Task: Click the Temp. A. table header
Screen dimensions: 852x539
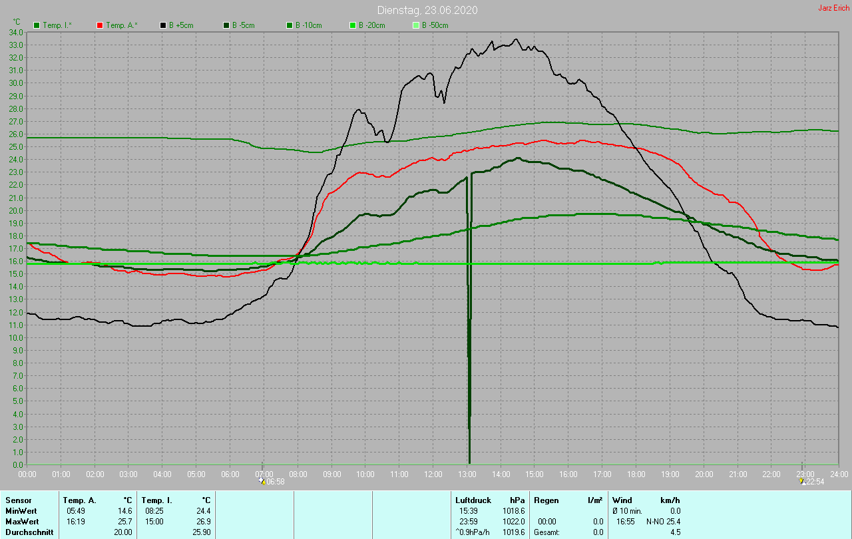Action: point(79,500)
